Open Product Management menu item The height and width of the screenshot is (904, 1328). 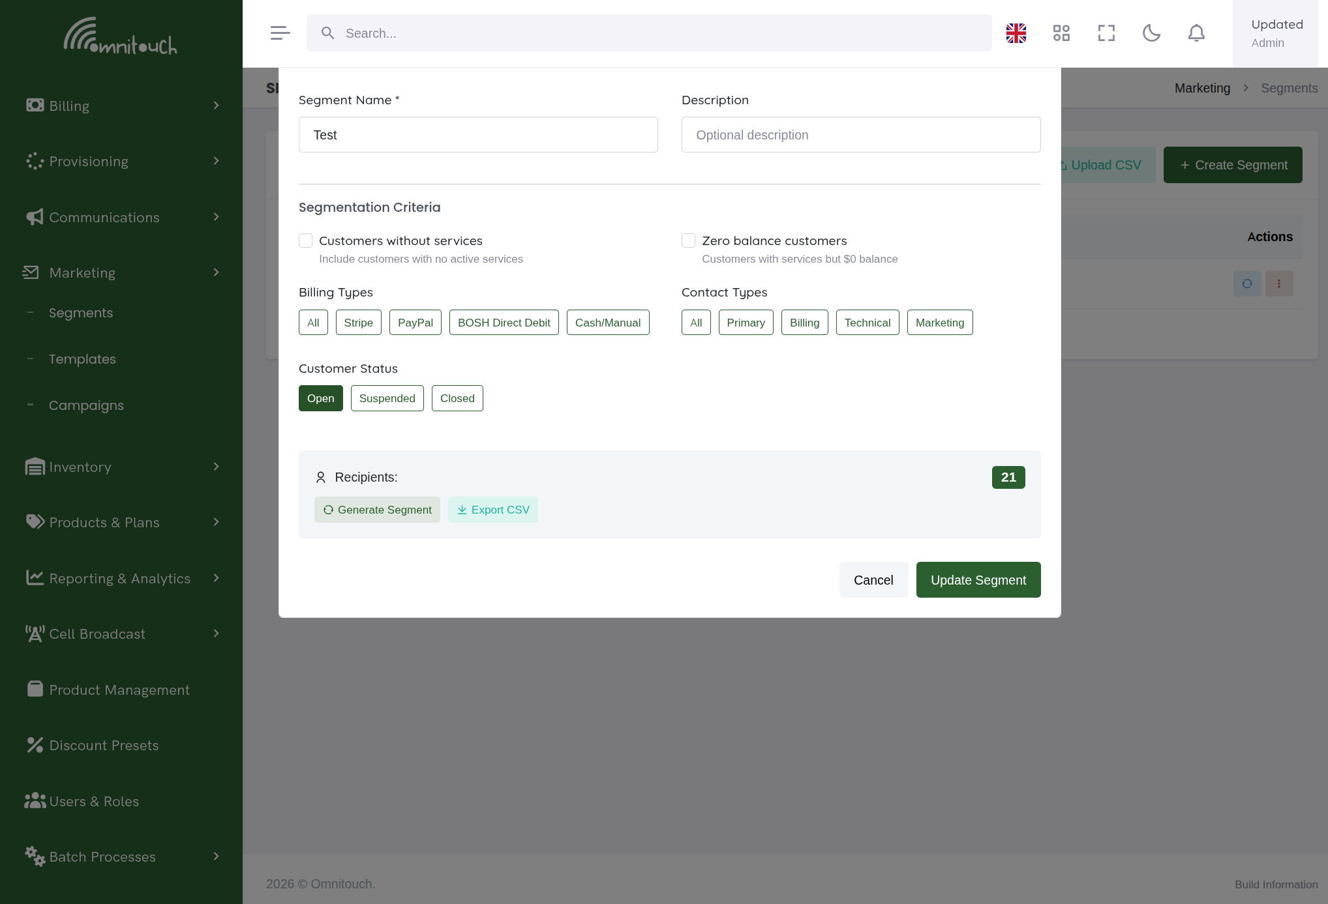coord(119,690)
